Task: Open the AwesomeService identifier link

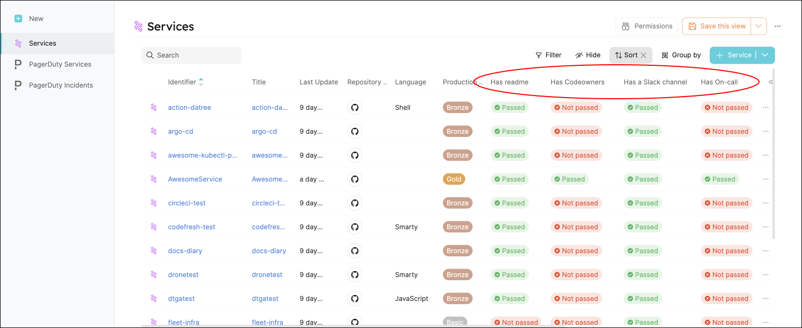Action: coord(195,179)
